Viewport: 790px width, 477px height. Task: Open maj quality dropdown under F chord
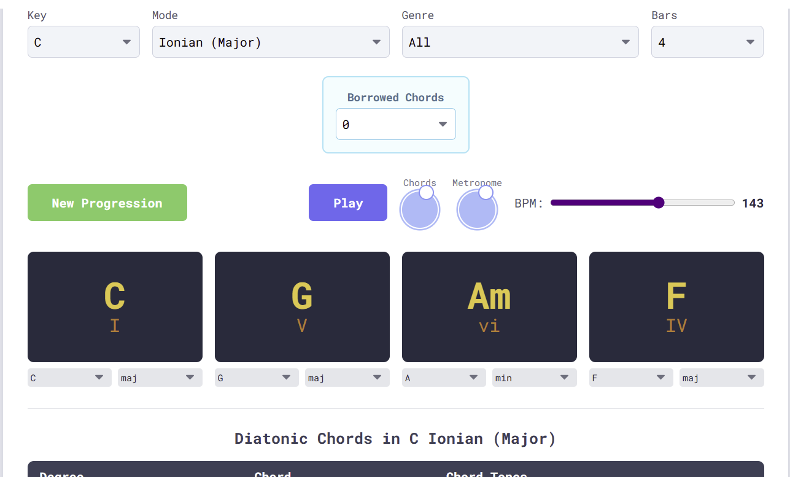pos(722,378)
